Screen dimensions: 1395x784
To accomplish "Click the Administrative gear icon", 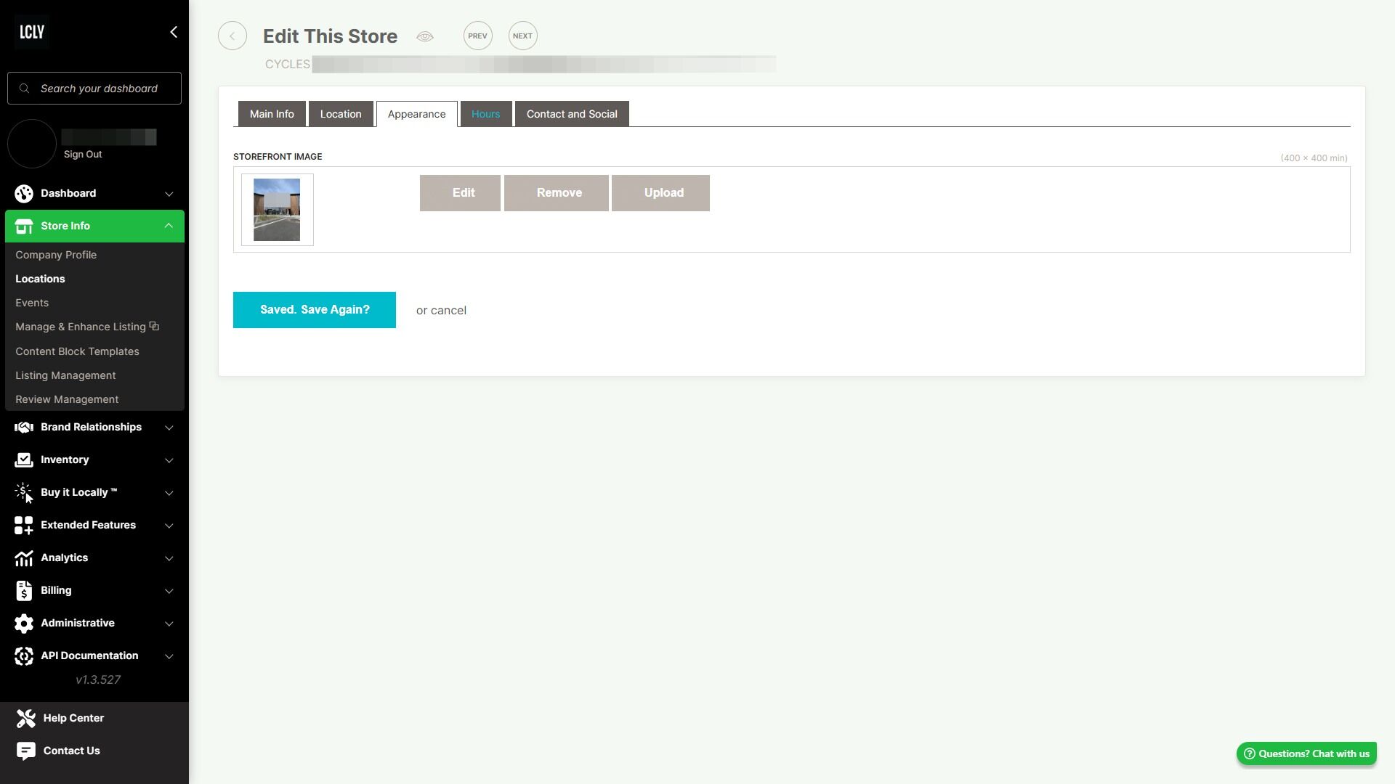I will click(x=24, y=624).
